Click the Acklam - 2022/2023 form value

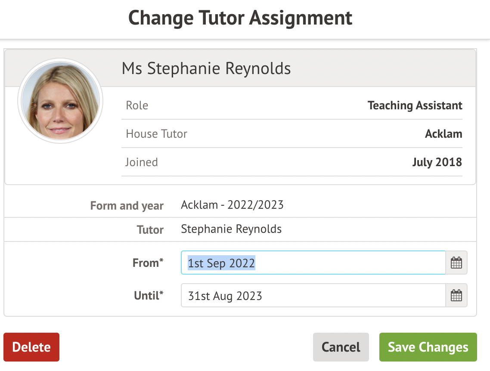[x=232, y=204]
